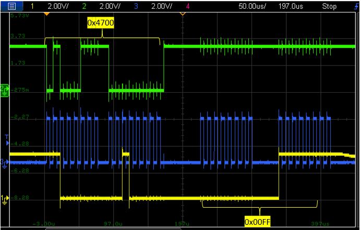This screenshot has width=361, height=230.
Task: Select channel 4 label in the header
Action: [188, 6]
